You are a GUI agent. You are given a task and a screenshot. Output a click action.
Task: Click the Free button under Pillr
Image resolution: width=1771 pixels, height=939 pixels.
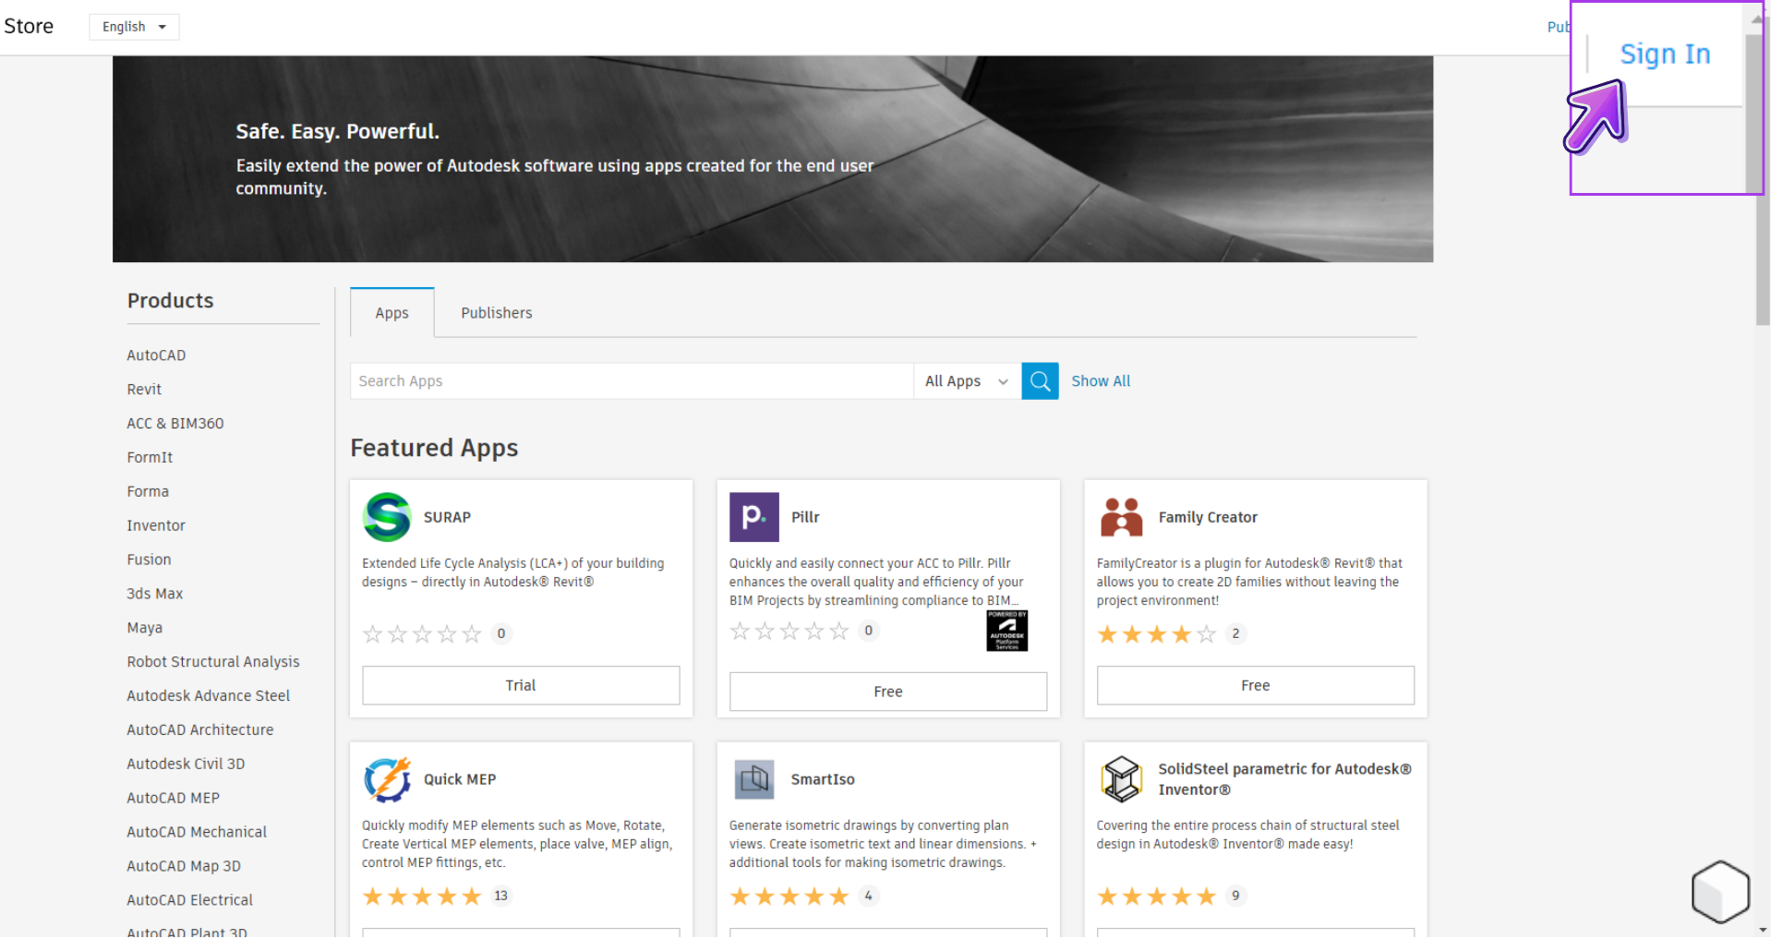[887, 692]
